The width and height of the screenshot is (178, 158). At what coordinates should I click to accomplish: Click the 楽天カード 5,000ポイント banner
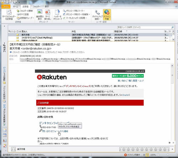tap(128, 76)
